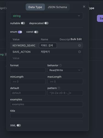Image resolution: width=103 pixels, height=138 pixels.
Task: Toggle the nullable switch
Action: tap(23, 23)
